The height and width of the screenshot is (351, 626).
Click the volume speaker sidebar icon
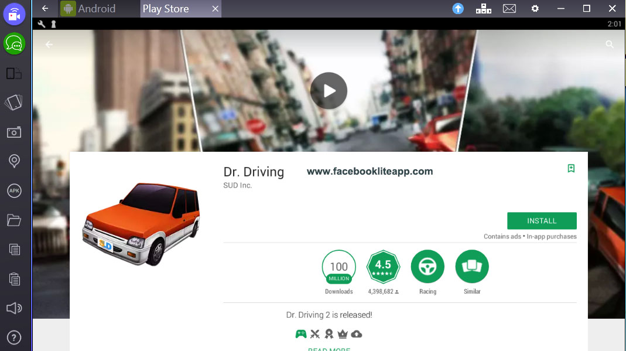coord(14,308)
